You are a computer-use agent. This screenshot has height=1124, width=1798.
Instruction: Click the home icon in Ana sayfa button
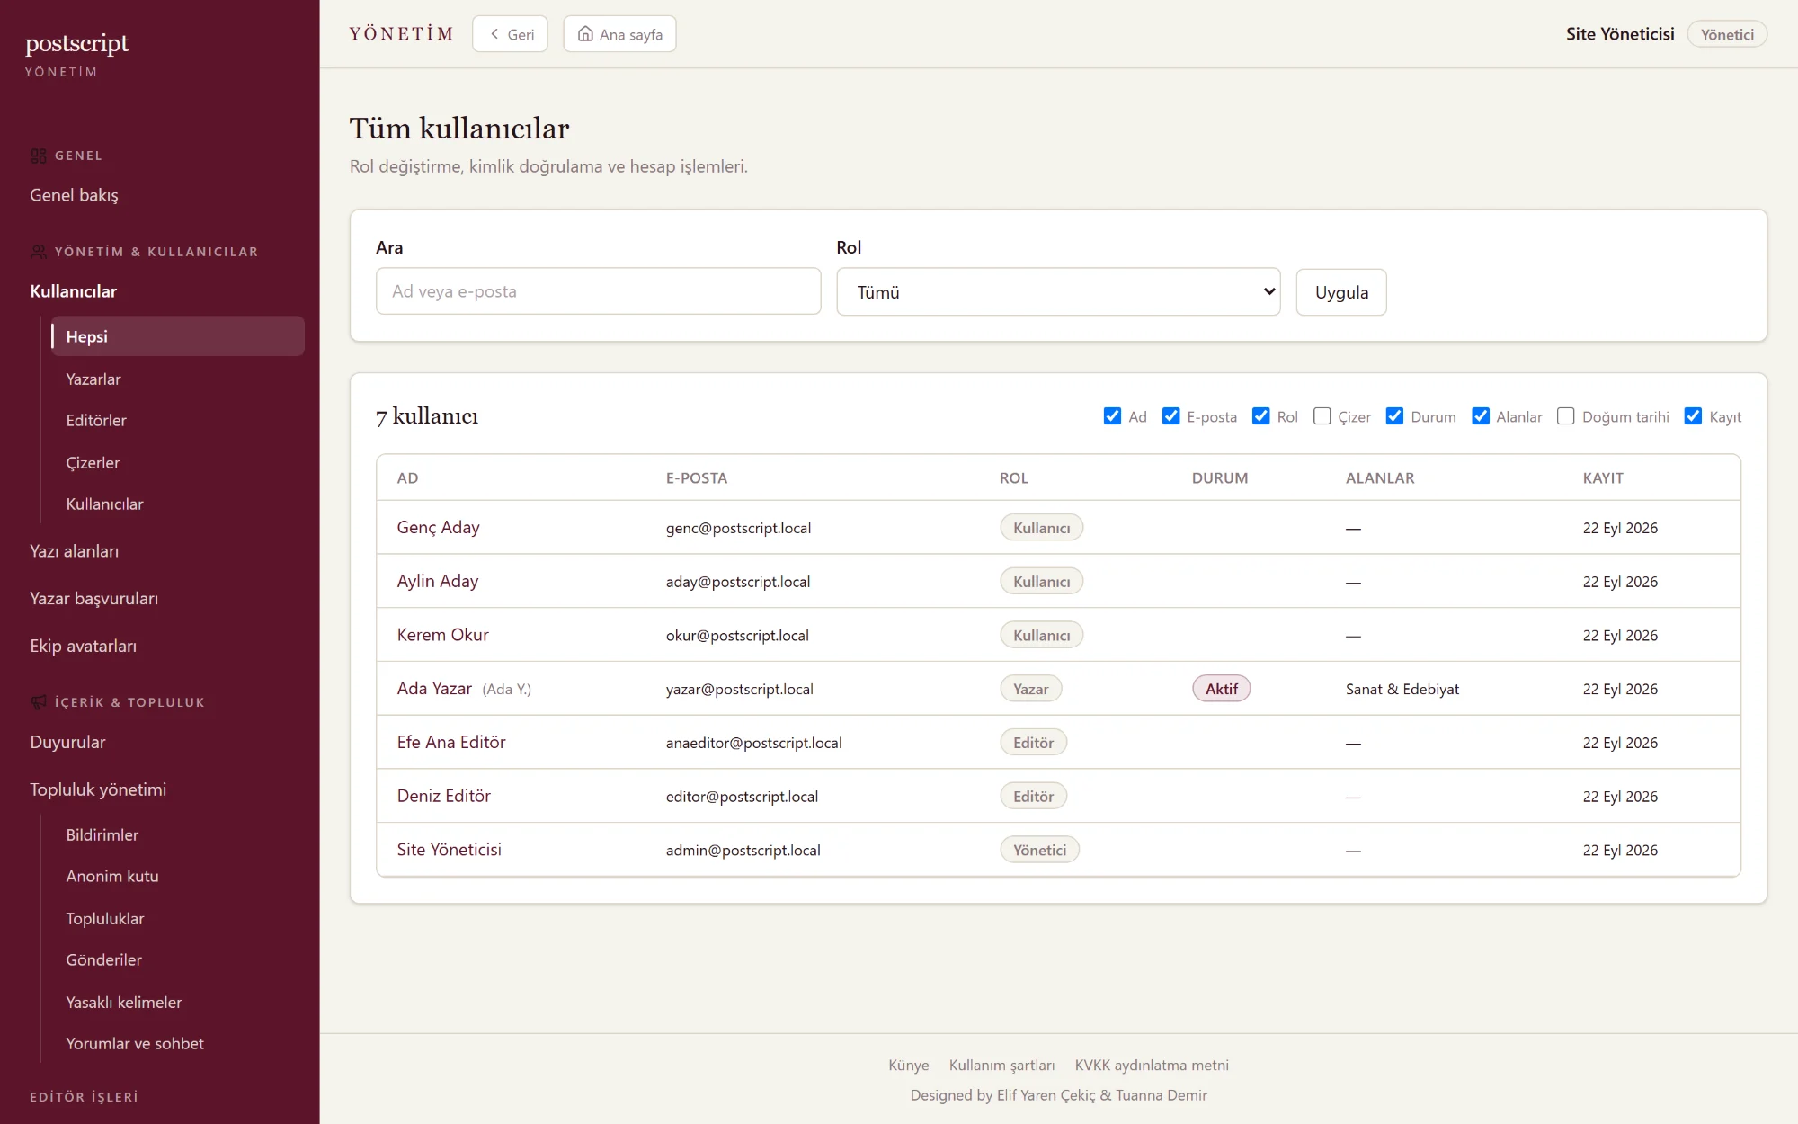click(x=585, y=34)
